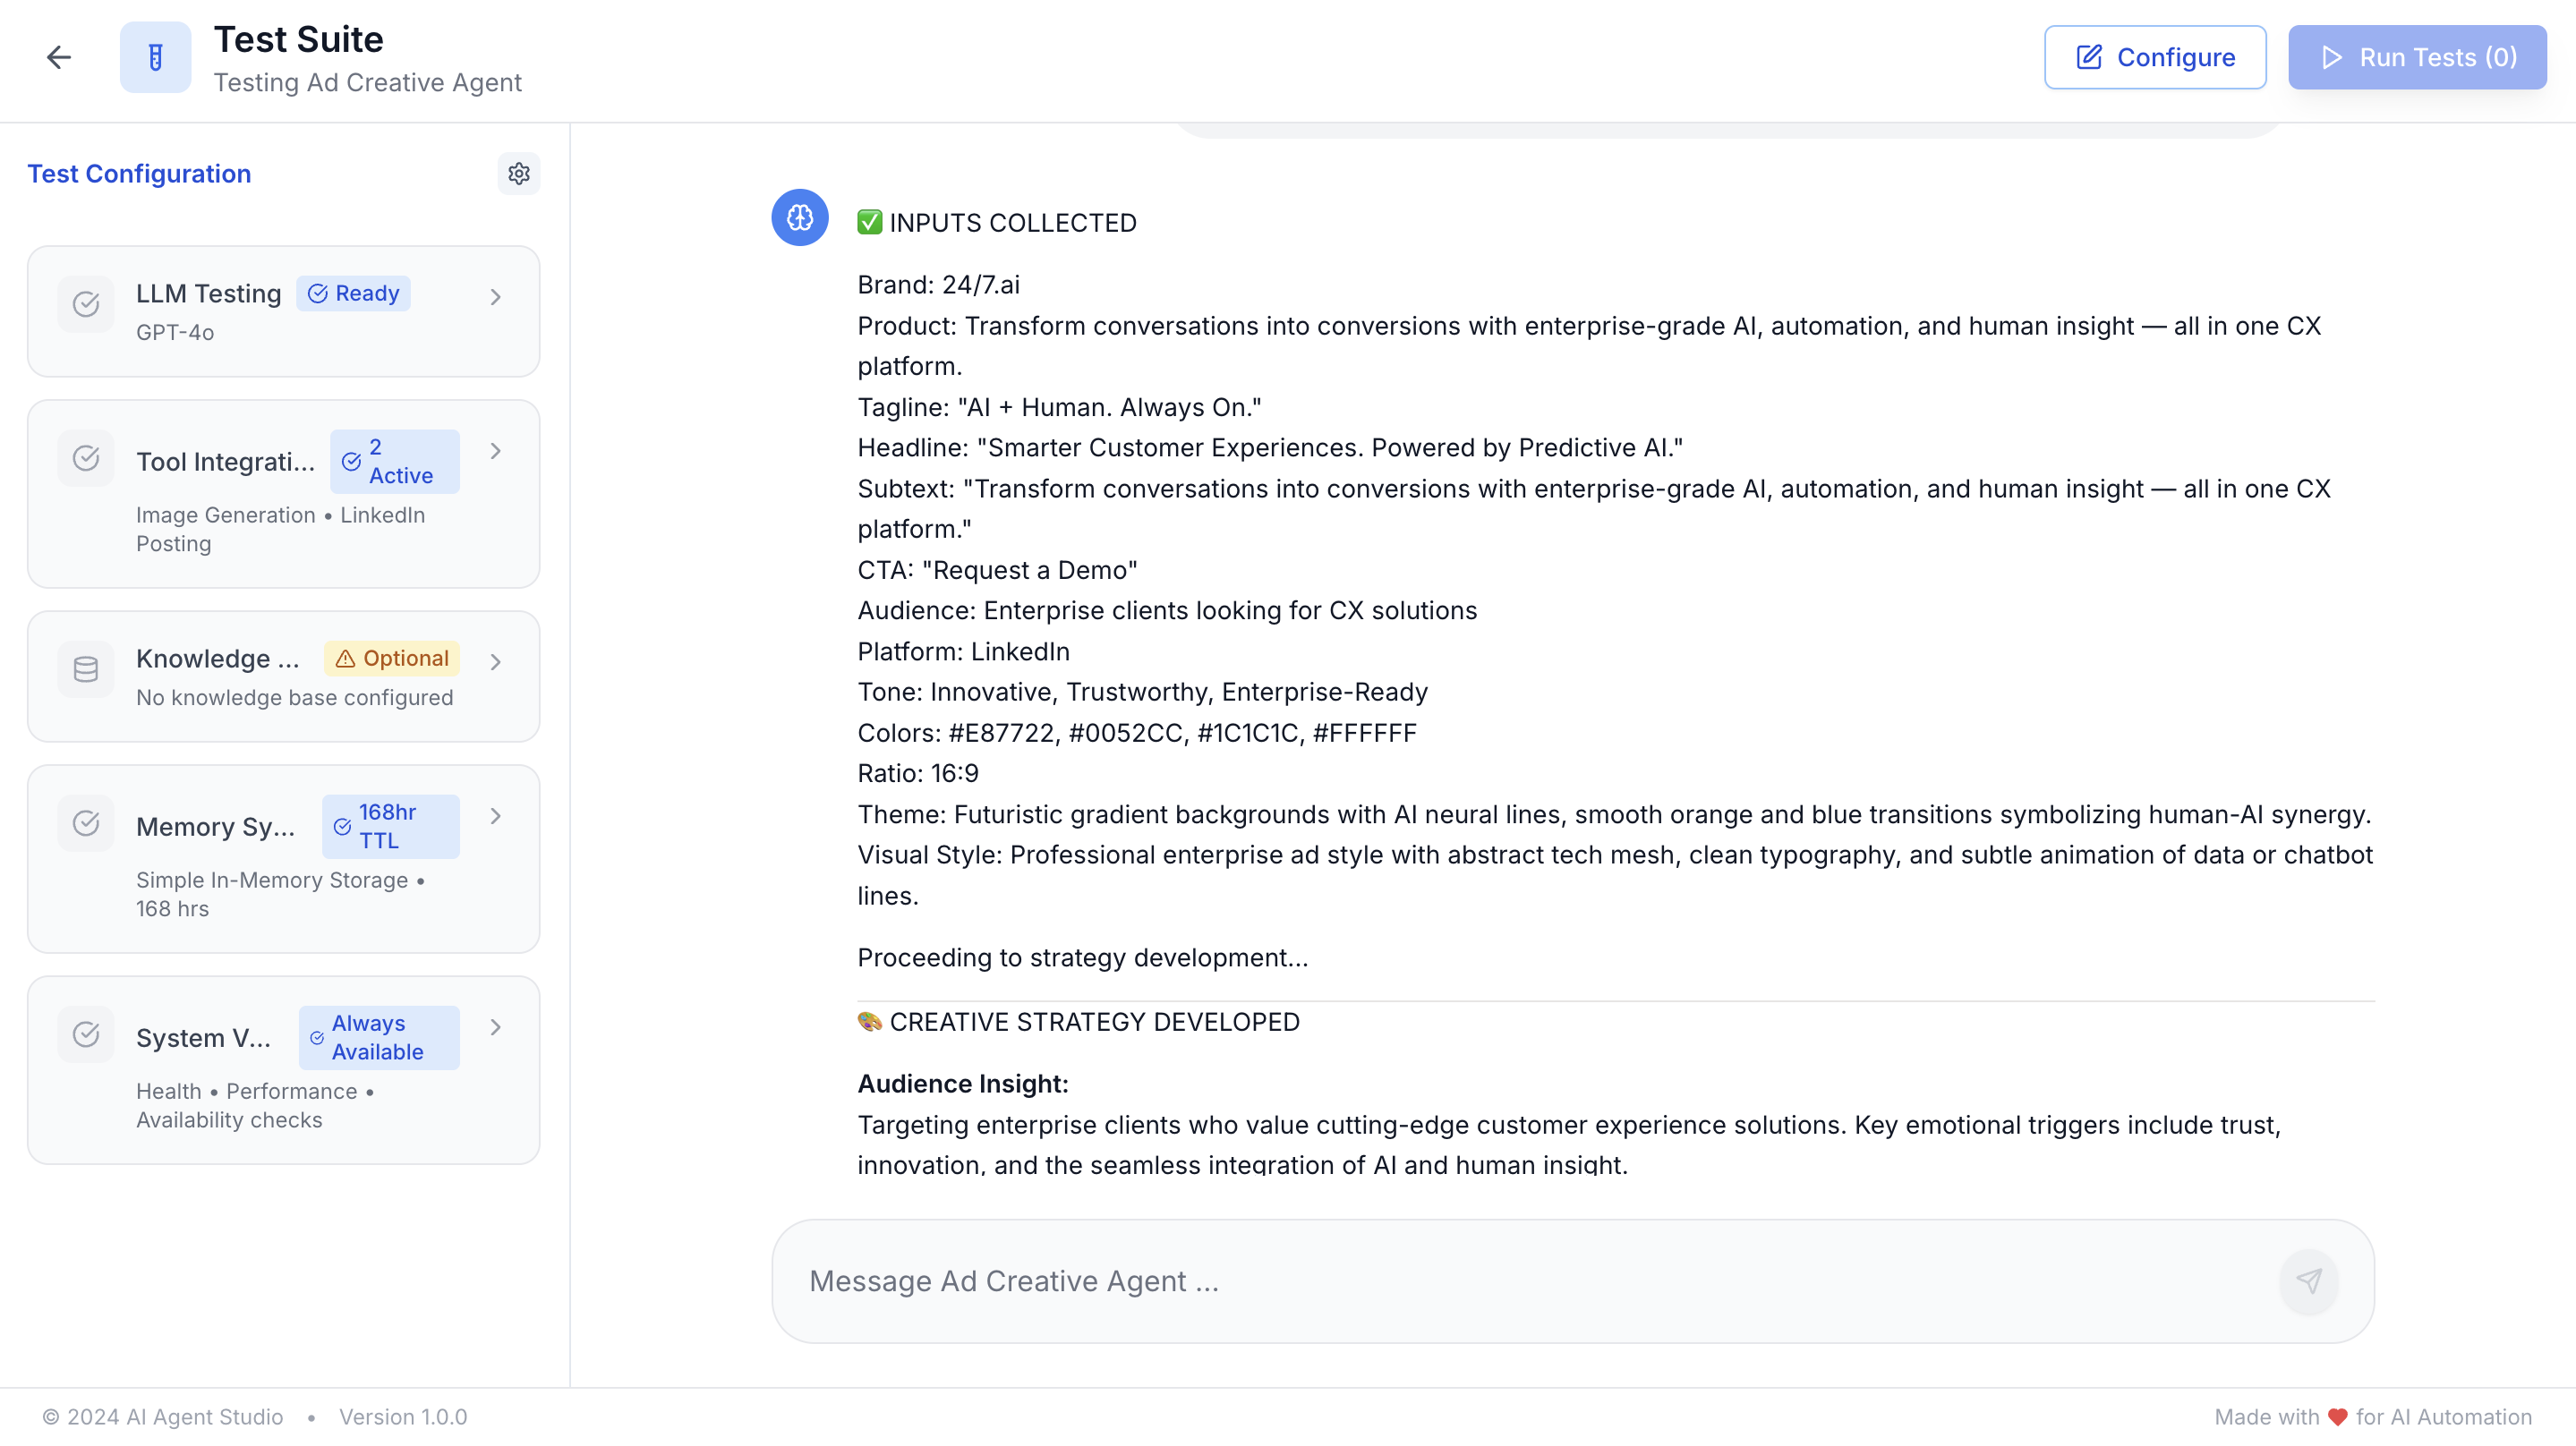This screenshot has width=2576, height=1446.
Task: Open settings gear beside Test Configuration
Action: tap(518, 173)
